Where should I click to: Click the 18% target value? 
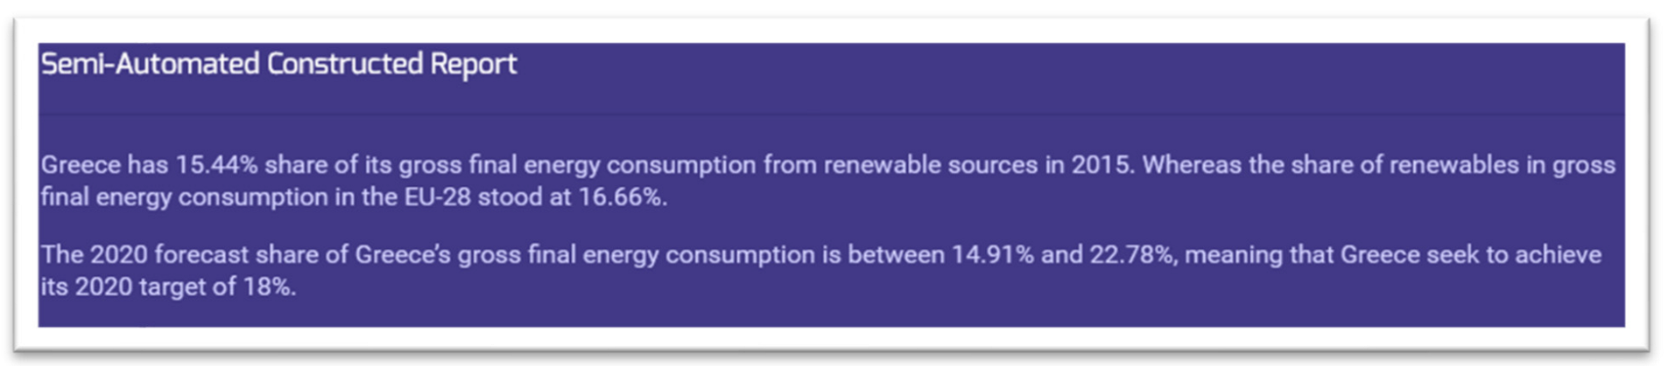(270, 287)
